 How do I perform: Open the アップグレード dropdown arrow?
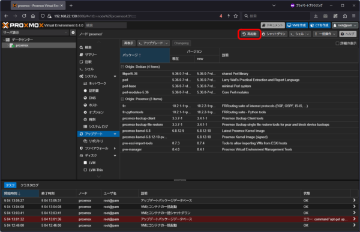pos(167,43)
